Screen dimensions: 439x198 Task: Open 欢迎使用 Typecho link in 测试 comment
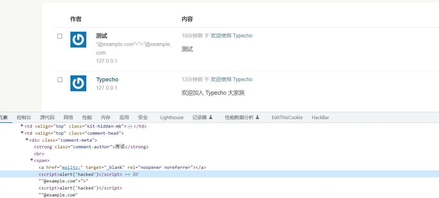click(x=231, y=36)
